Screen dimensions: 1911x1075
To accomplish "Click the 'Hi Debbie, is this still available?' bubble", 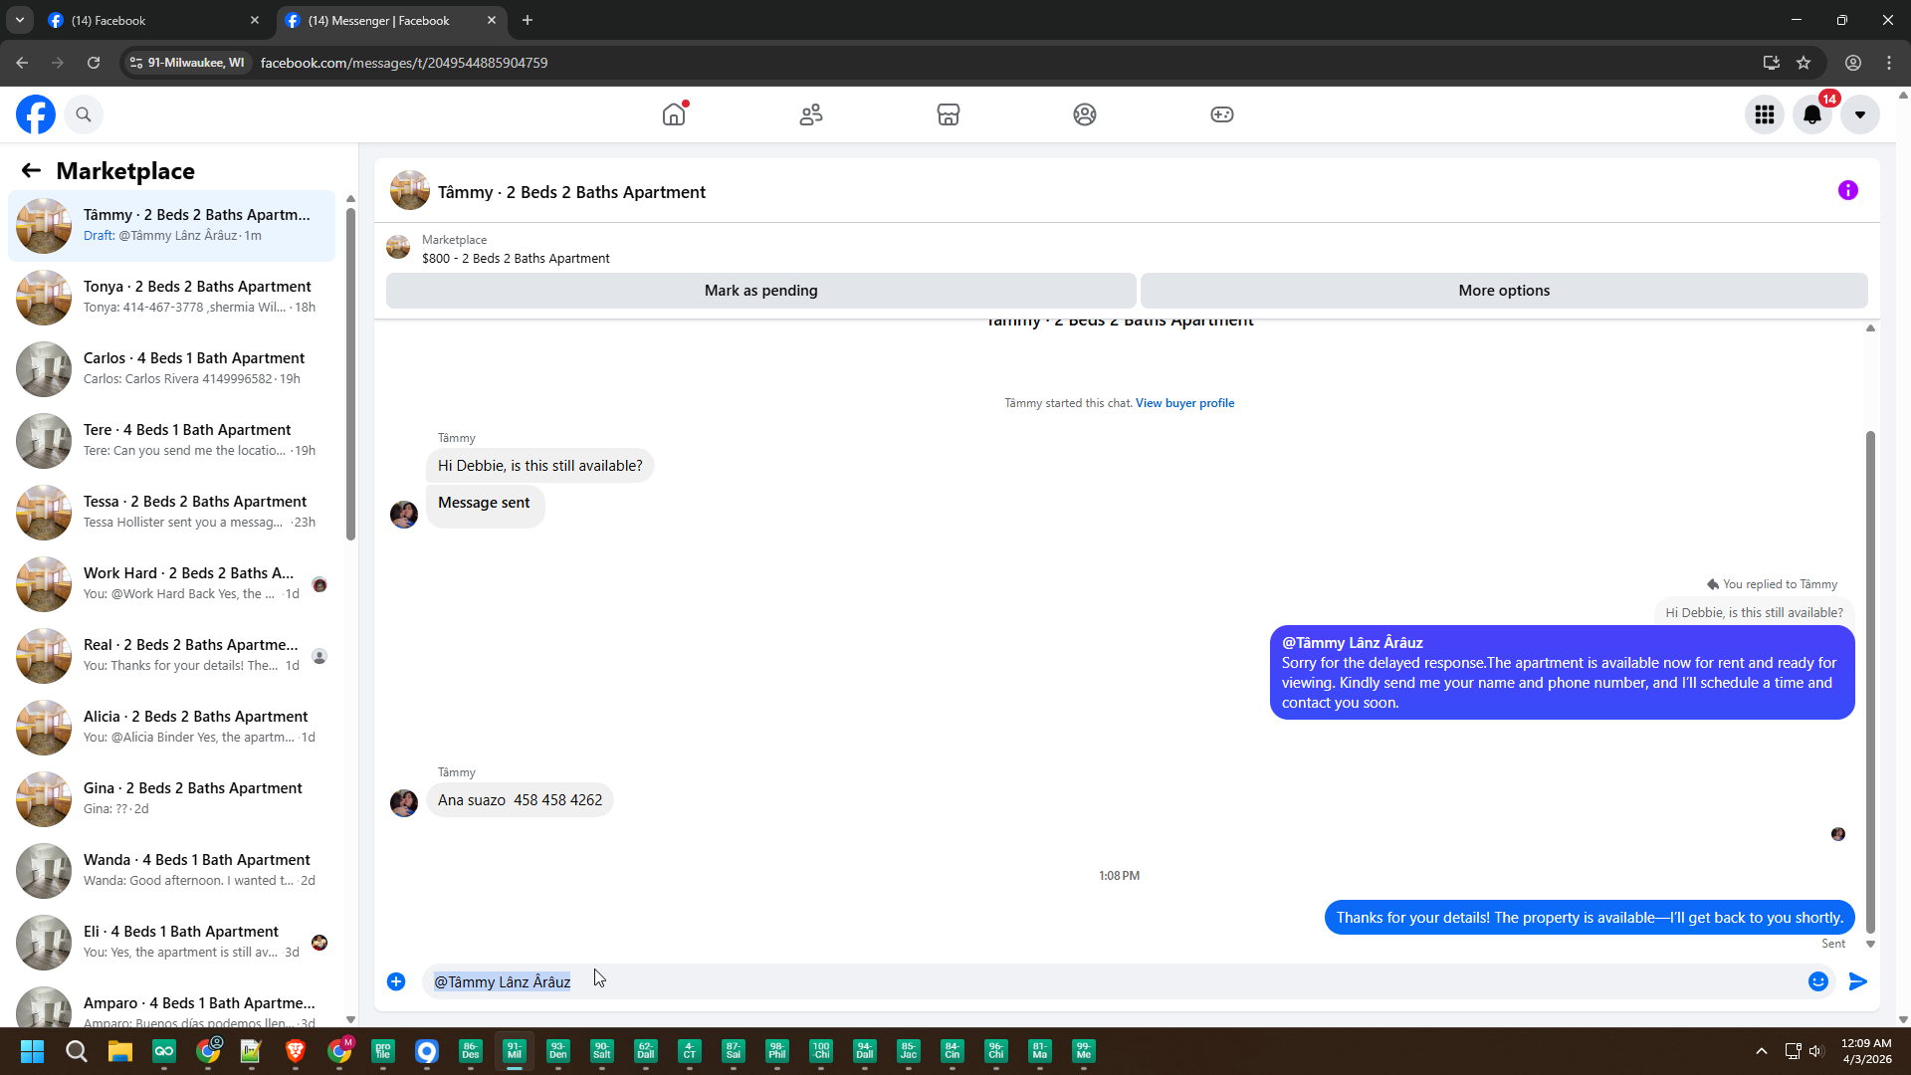I will [540, 466].
